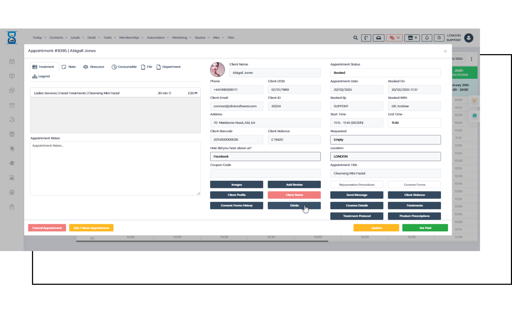Expand the 'How did you hear about us' dropdown
Viewport: 512px width, 320px height.
click(265, 157)
